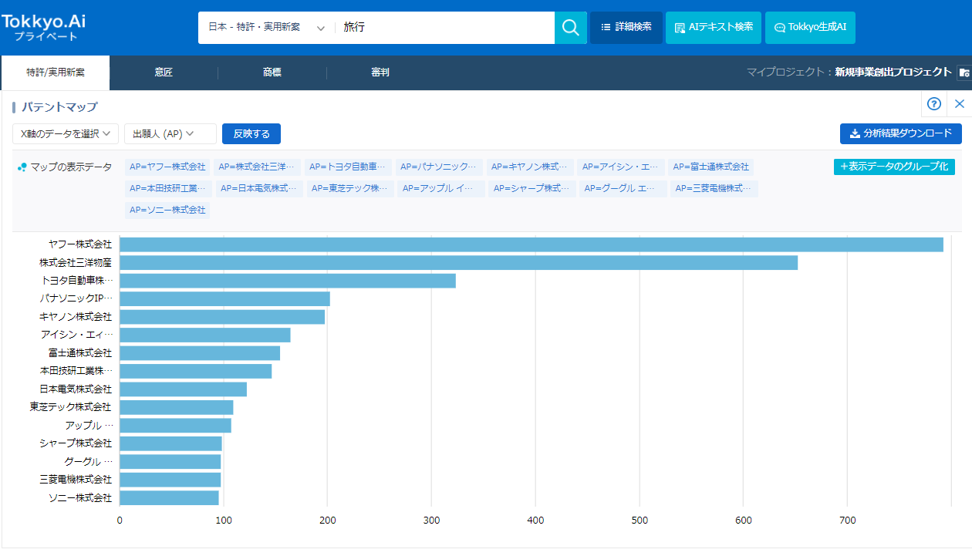Select the AP=ヤフー株式会社 data tag
Viewport: 972px width, 556px height.
[x=167, y=167]
